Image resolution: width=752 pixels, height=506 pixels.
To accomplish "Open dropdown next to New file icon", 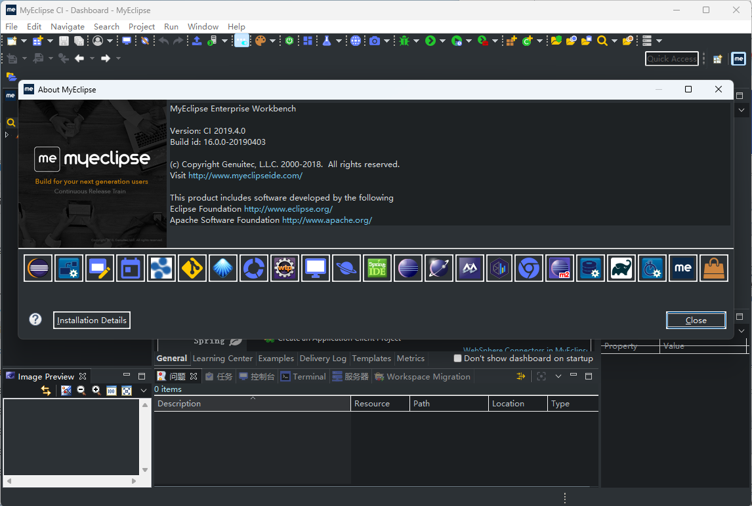I will (24, 41).
